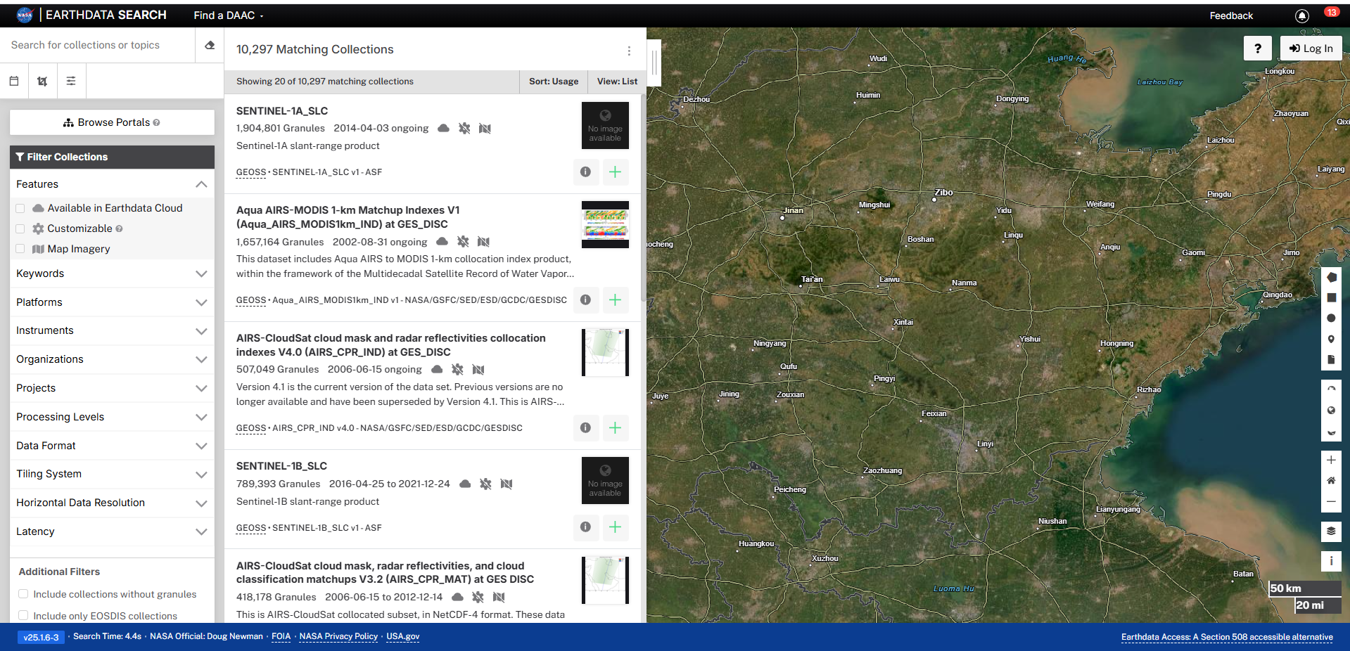Click Browse Portals button
Viewport: 1350px width, 651px height.
pos(112,122)
